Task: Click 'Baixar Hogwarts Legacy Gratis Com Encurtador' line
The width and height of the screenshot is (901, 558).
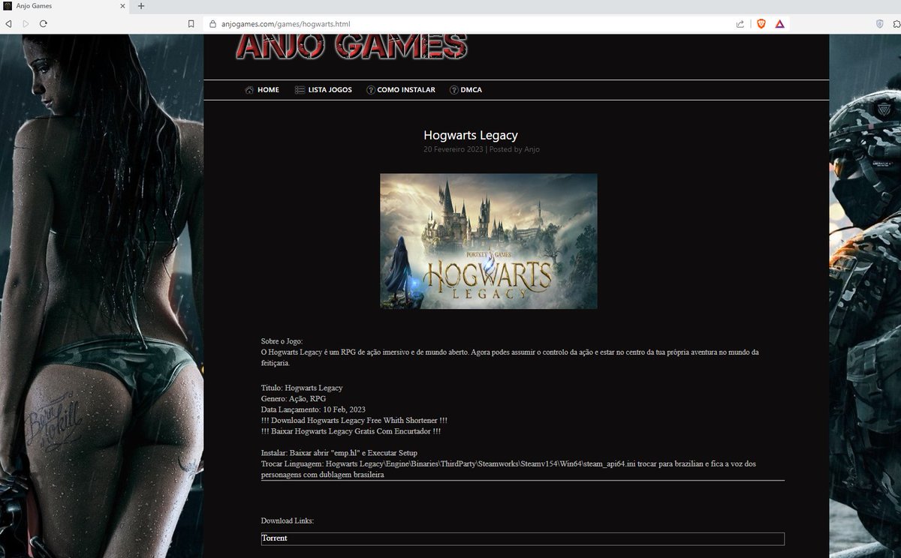Action: 351,431
